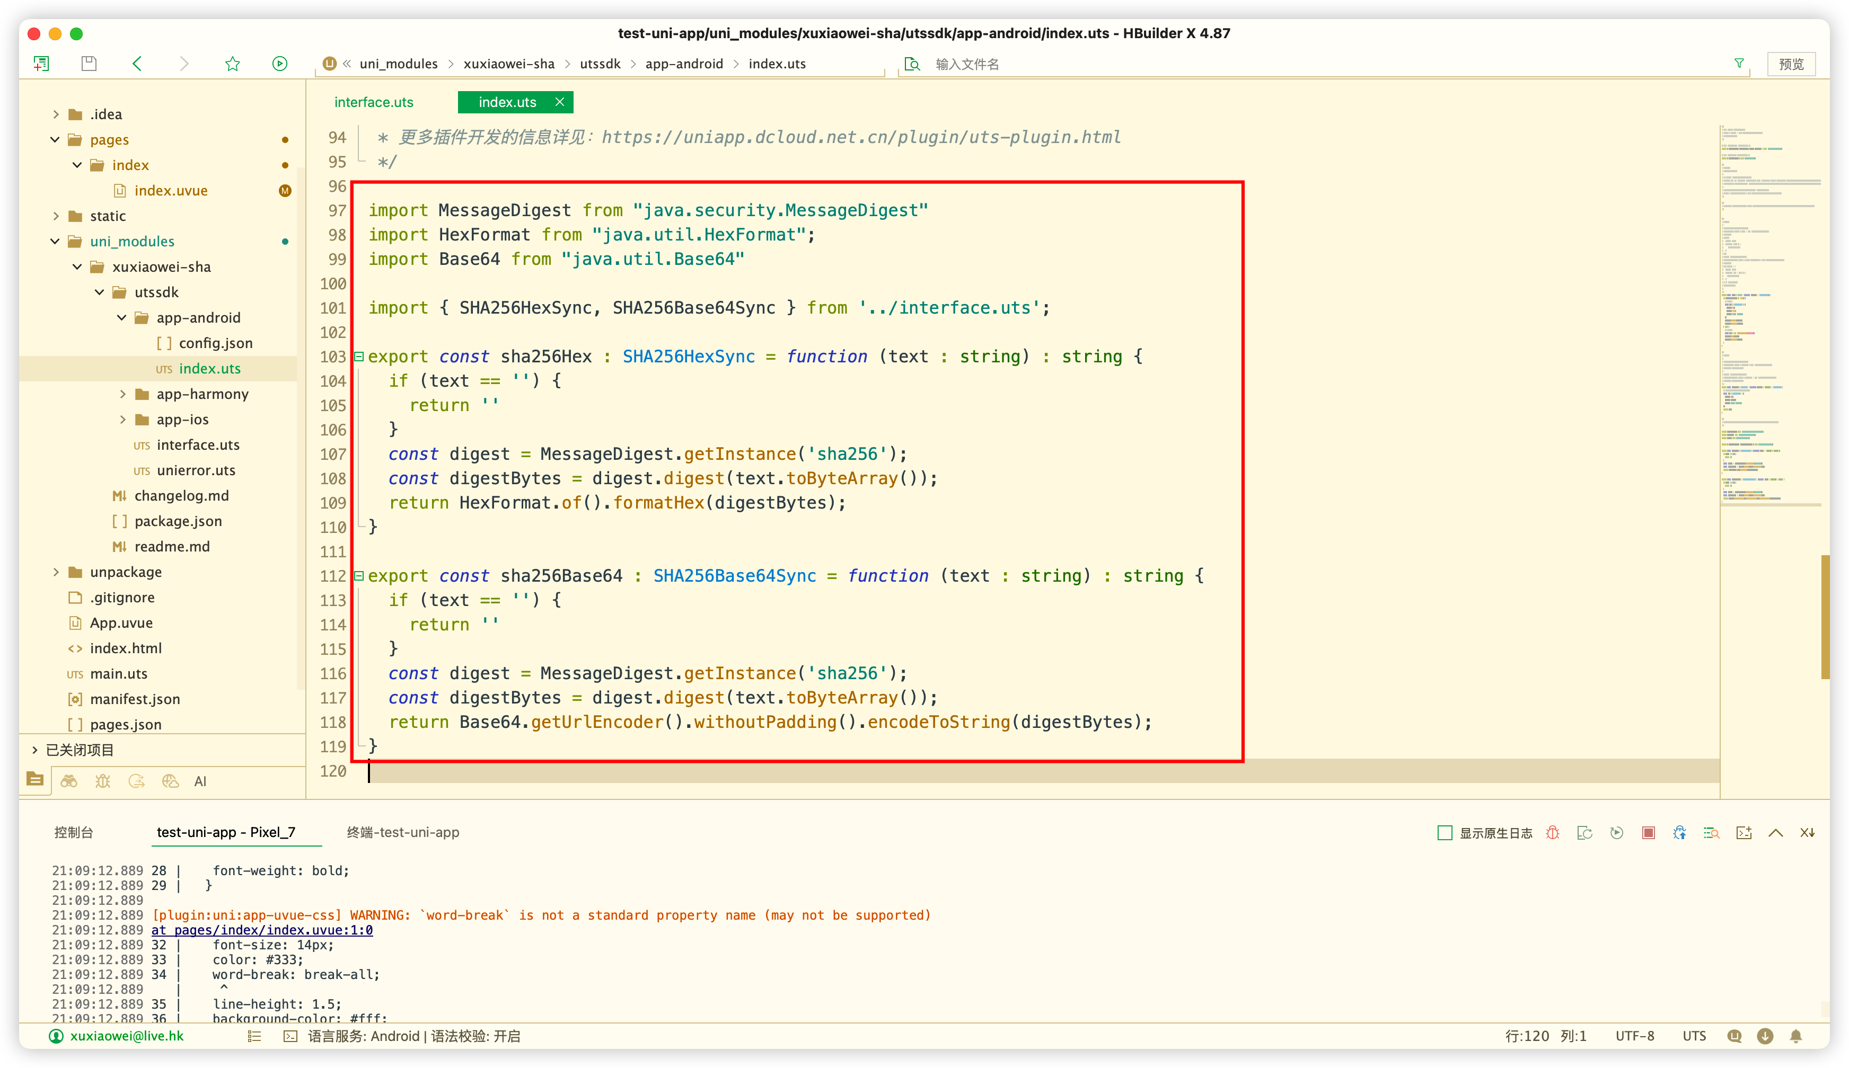This screenshot has height=1068, width=1849.
Task: Click the debug bug icon in console toolbar
Action: tap(1553, 833)
